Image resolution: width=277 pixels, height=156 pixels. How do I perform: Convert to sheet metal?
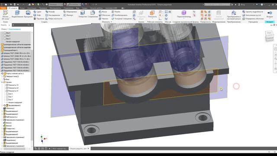[234, 15]
